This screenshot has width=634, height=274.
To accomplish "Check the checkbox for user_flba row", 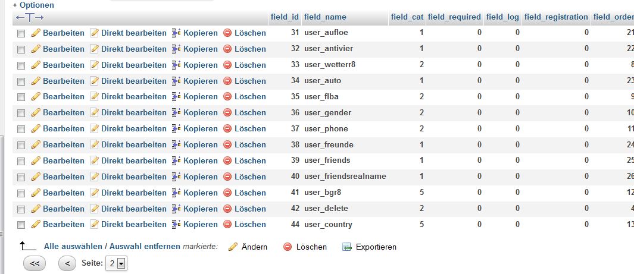I will [21, 97].
